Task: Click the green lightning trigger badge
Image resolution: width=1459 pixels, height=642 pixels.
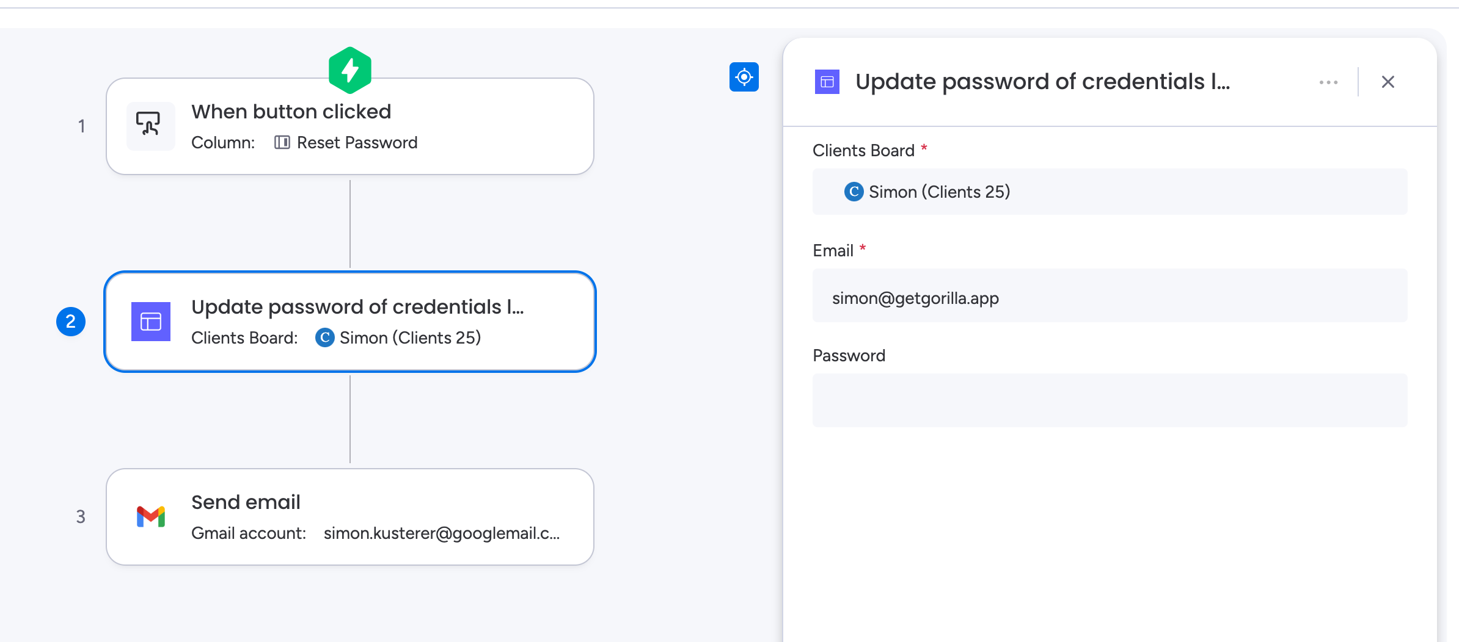Action: click(x=350, y=70)
